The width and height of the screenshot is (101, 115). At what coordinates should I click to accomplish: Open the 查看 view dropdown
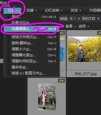coord(71,26)
